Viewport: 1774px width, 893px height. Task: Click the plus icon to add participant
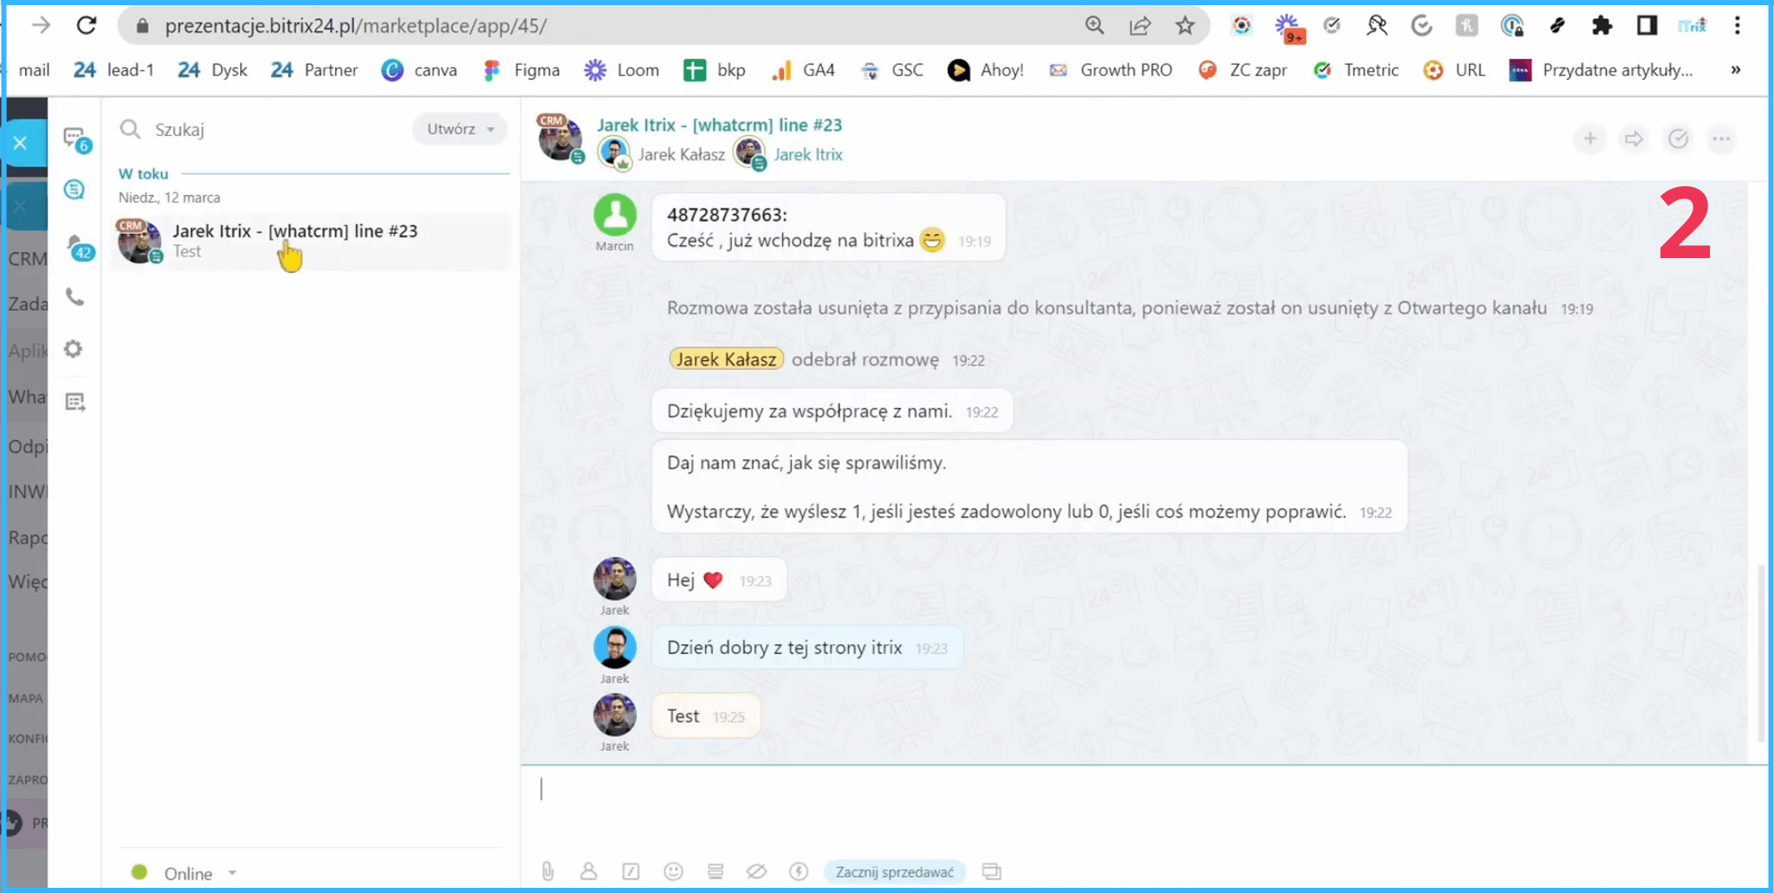[1589, 139]
